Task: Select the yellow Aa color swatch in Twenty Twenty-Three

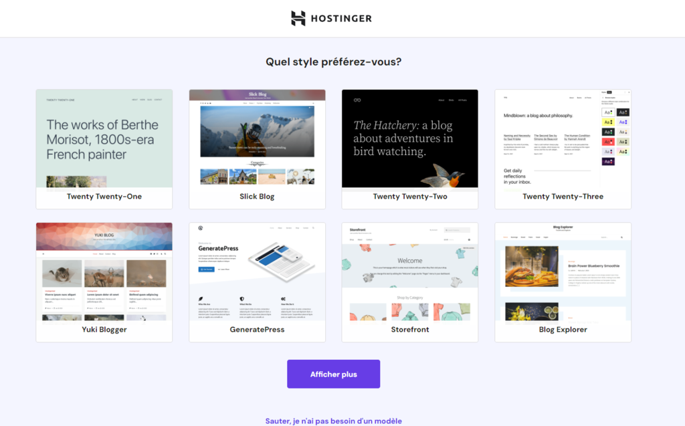Action: (608, 122)
